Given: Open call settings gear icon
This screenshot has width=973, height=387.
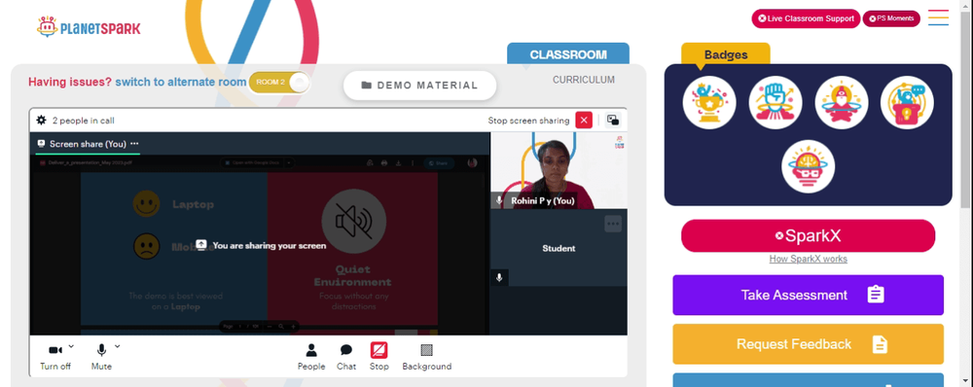Looking at the screenshot, I should (42, 121).
